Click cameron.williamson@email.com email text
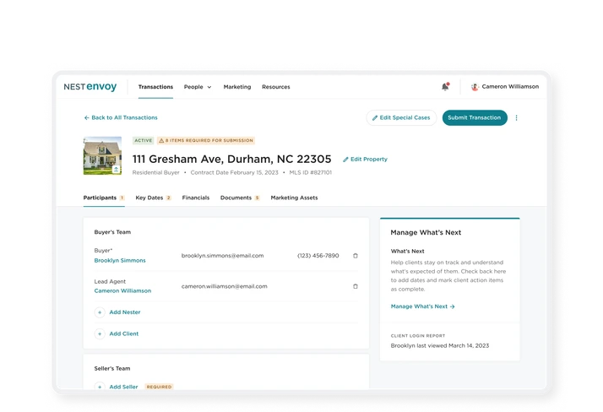The image size is (603, 412). pyautogui.click(x=224, y=286)
